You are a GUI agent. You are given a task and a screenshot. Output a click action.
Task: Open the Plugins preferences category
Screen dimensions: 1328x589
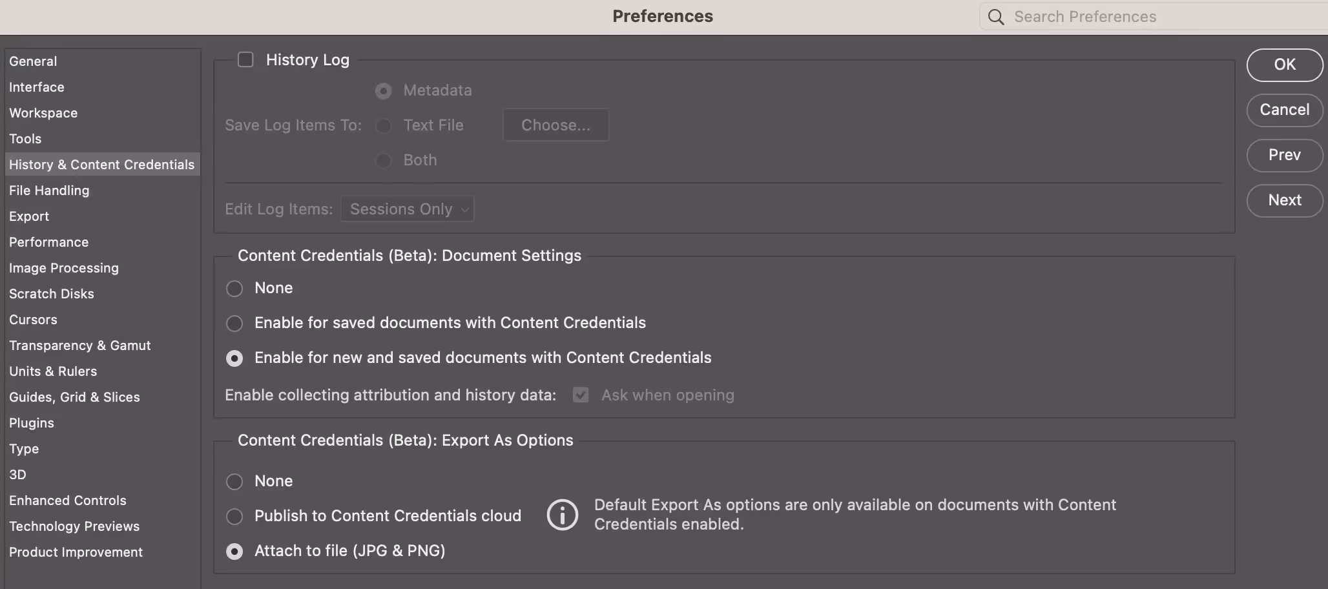tap(32, 423)
